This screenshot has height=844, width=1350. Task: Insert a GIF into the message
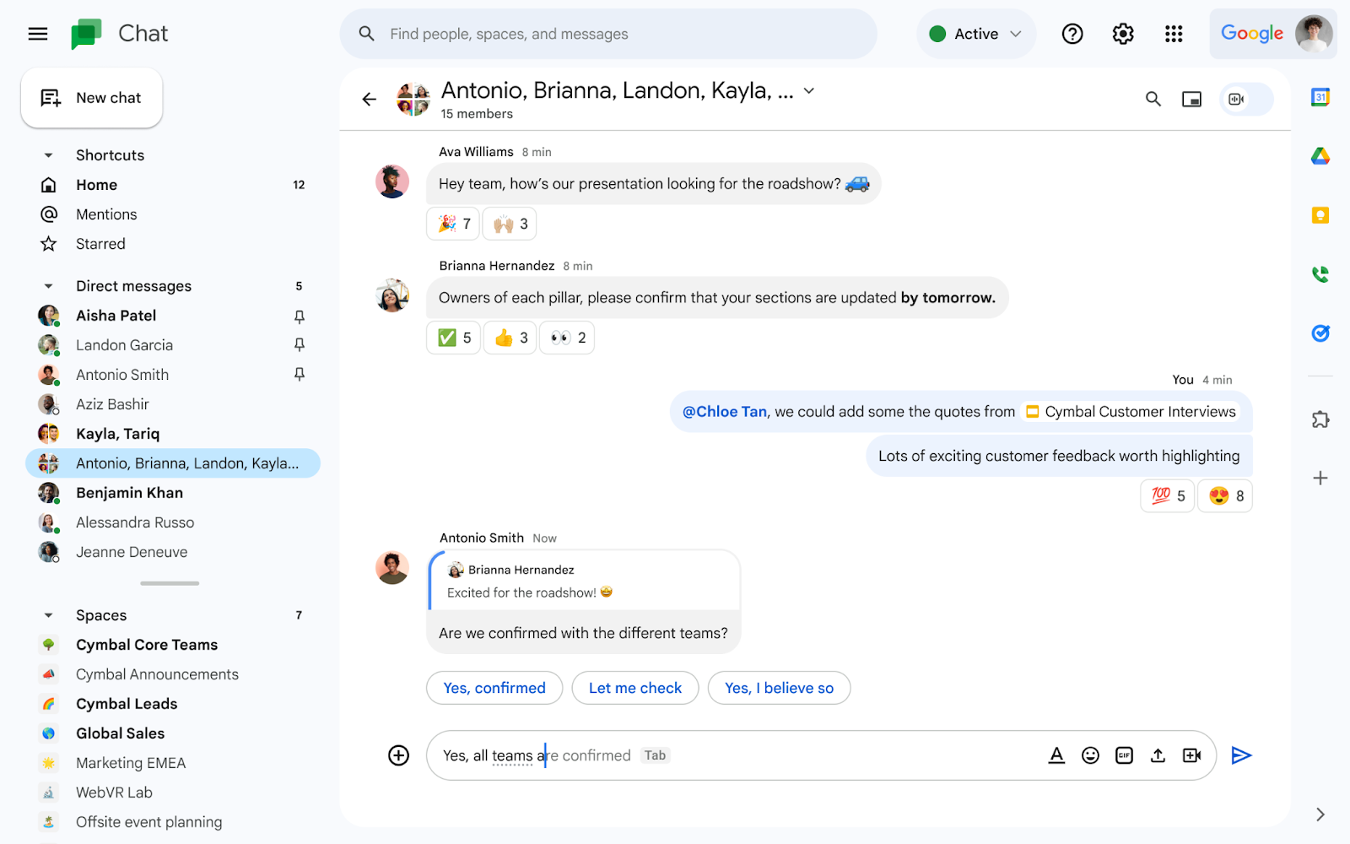pos(1124,755)
